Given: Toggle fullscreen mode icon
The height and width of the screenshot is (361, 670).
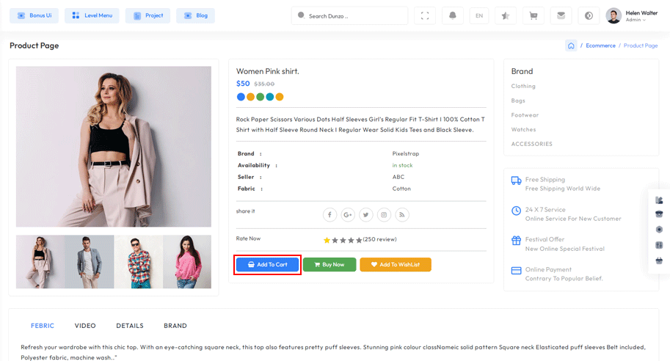Looking at the screenshot, I should [425, 15].
